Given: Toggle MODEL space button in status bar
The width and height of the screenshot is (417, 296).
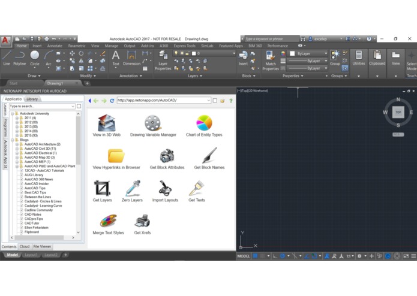Looking at the screenshot, I should pyautogui.click(x=244, y=256).
